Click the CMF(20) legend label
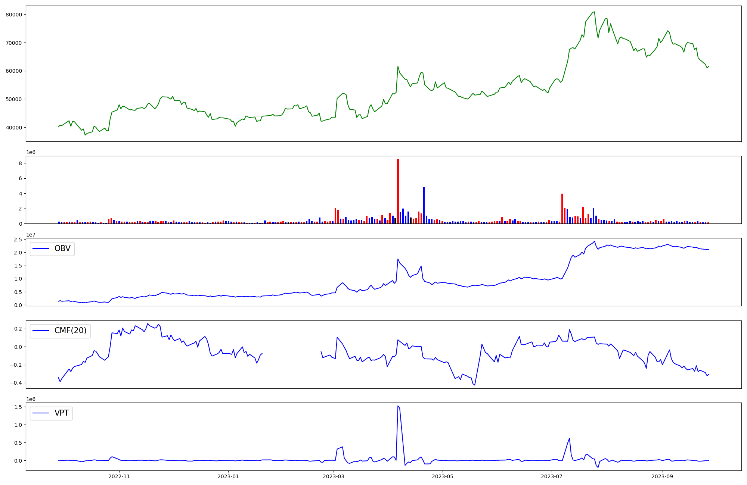This screenshot has height=485, width=747. click(70, 331)
